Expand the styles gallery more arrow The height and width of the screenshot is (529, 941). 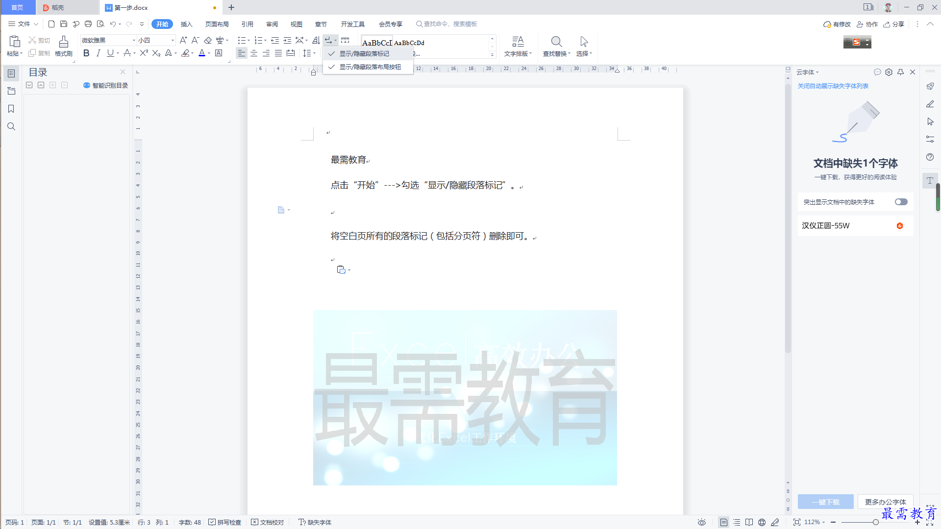point(492,55)
